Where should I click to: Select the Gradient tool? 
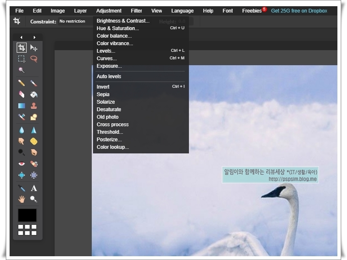(x=22, y=106)
